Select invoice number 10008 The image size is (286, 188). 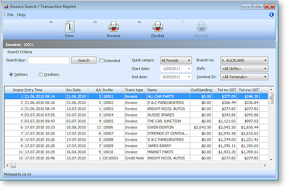[x=108, y=140]
